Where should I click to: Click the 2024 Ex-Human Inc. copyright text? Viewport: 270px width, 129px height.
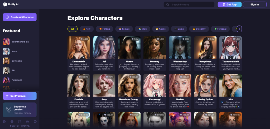(x=20, y=126)
